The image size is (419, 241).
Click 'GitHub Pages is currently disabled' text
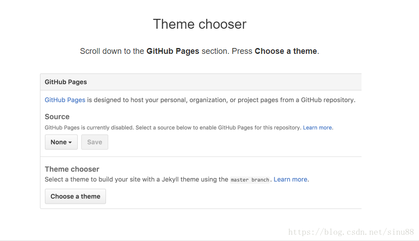[x=173, y=128]
